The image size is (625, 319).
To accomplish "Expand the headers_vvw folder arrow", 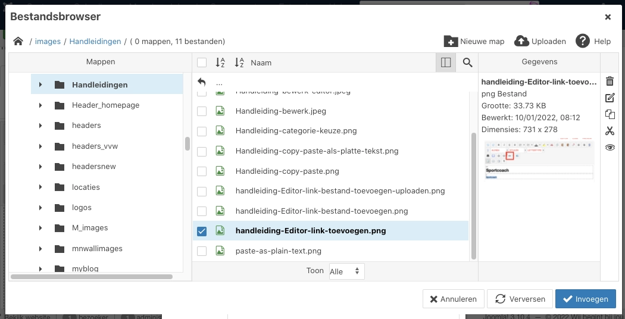I will point(40,146).
